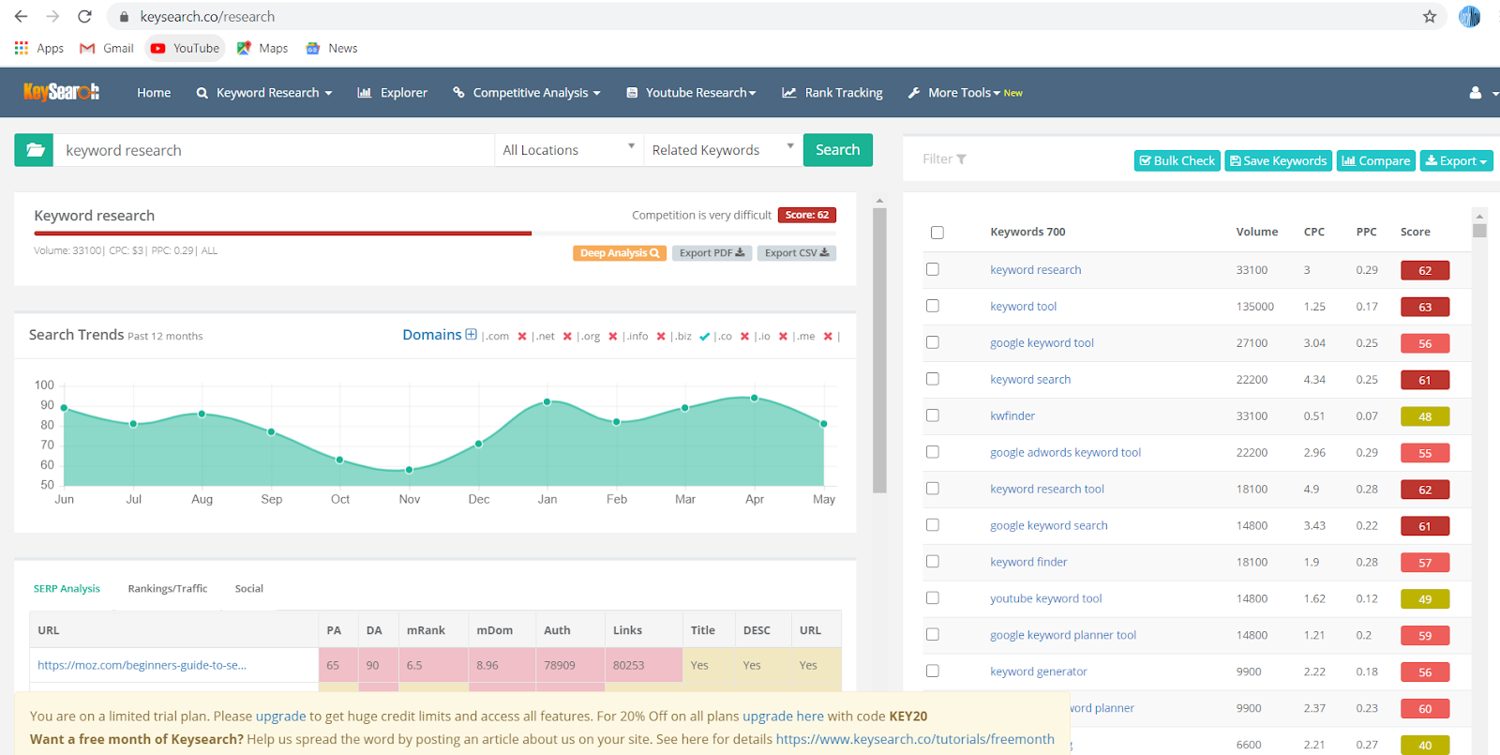The height and width of the screenshot is (755, 1500).
Task: Click the Bulk Check button
Action: coord(1177,161)
